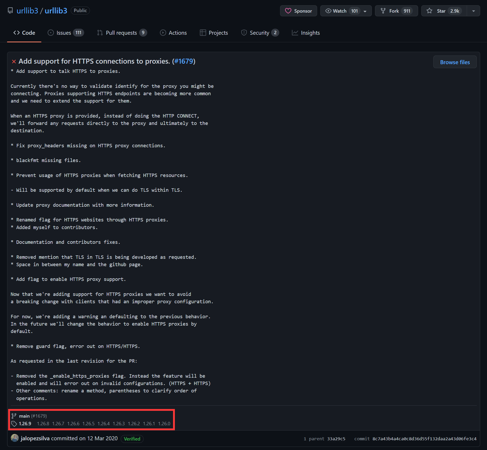This screenshot has height=450, width=487.
Task: Click the repository book icon
Action: pos(10,11)
